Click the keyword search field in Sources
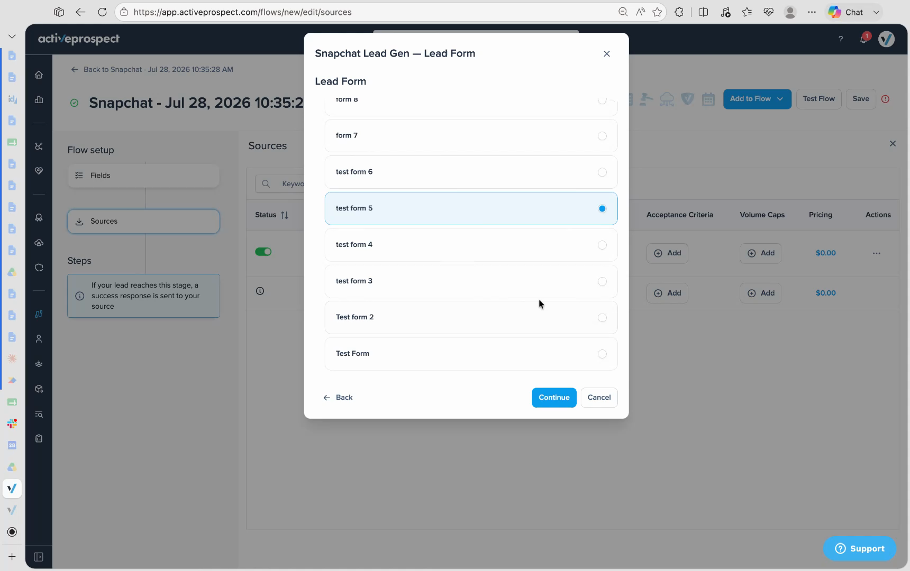Viewport: 910px width, 571px height. pos(280,184)
